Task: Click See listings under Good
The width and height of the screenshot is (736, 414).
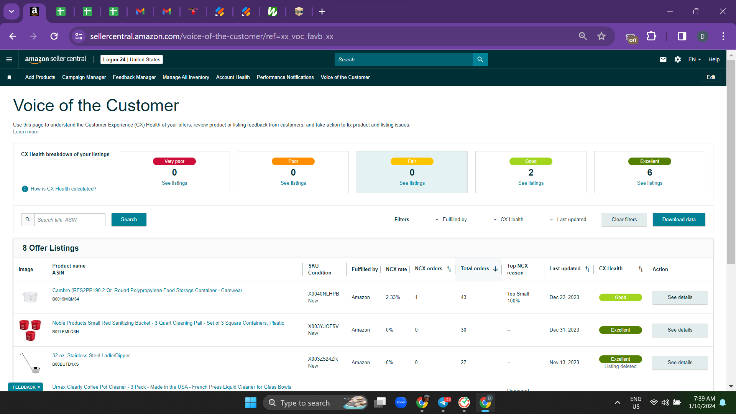Action: pos(531,183)
